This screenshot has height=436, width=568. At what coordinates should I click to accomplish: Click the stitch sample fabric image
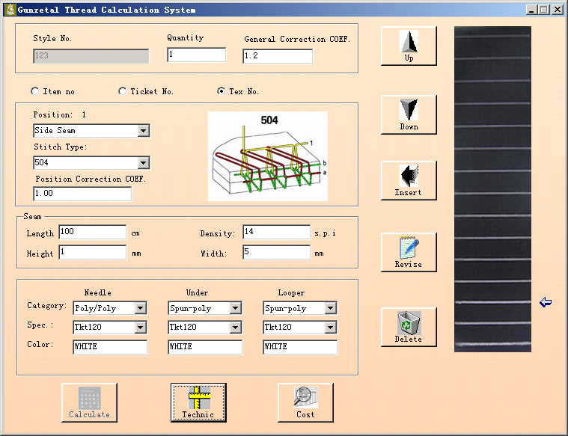(492, 189)
